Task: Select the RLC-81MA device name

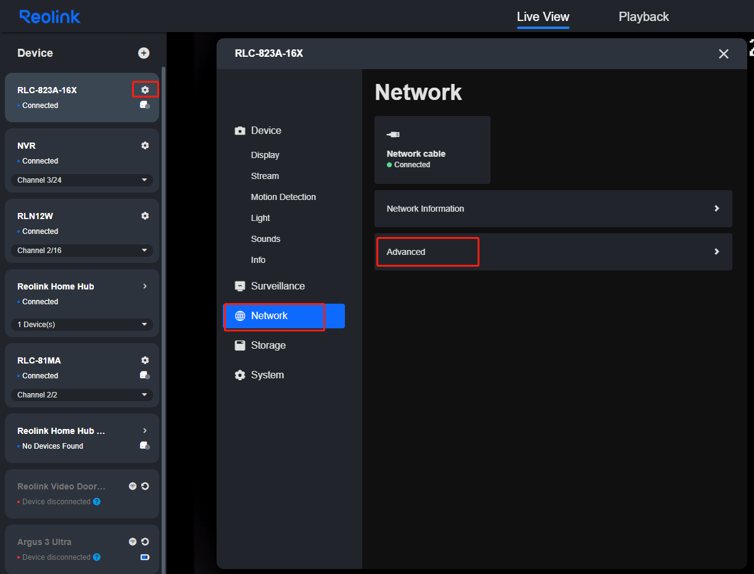Action: (39, 360)
